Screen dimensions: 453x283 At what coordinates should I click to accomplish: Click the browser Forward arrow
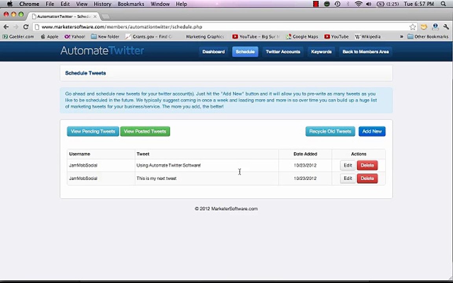tap(16, 27)
